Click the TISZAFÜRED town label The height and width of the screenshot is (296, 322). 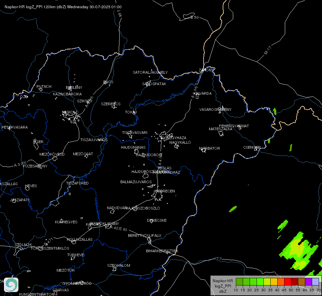point(77,183)
